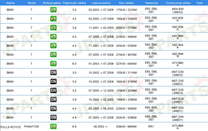Click body type RR1
Screen dimensions: 208x131
click(151, 127)
